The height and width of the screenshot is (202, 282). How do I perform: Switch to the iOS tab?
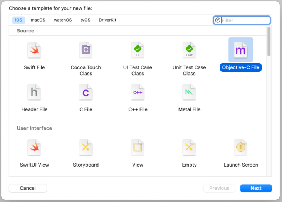click(18, 20)
